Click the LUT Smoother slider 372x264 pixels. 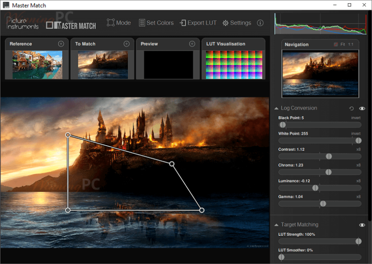[320, 257]
